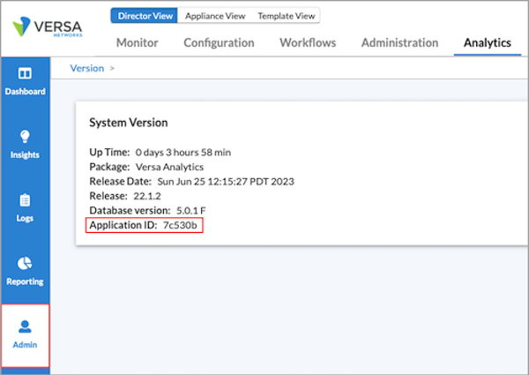Screen dimensions: 529x375
Task: Select the Admin user icon in sidebar
Action: pyautogui.click(x=25, y=327)
